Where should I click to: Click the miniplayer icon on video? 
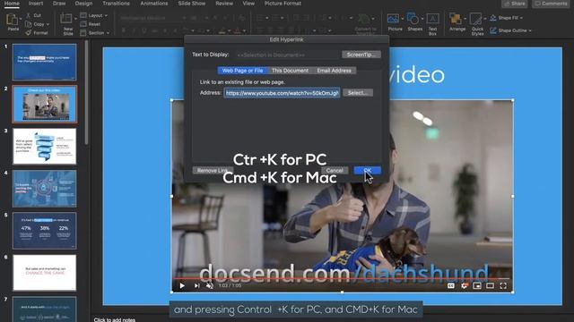[x=477, y=285]
